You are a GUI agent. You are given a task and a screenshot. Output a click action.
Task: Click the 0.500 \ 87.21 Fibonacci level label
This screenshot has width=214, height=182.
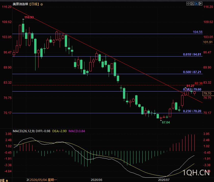point(192,72)
